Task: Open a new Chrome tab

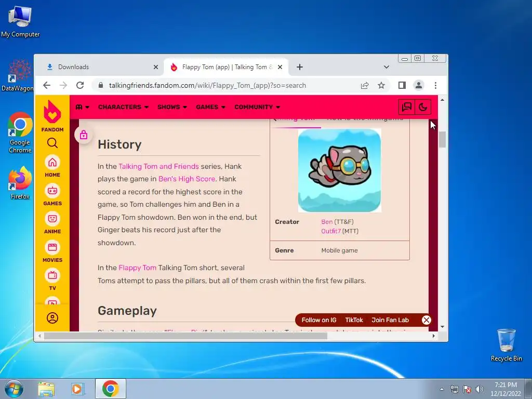Action: (x=300, y=67)
